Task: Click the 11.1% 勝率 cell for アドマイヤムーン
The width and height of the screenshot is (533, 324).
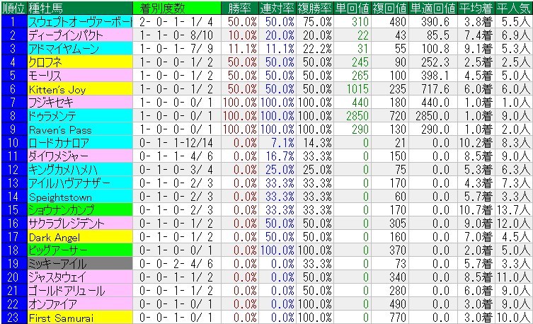Action: pyautogui.click(x=240, y=49)
